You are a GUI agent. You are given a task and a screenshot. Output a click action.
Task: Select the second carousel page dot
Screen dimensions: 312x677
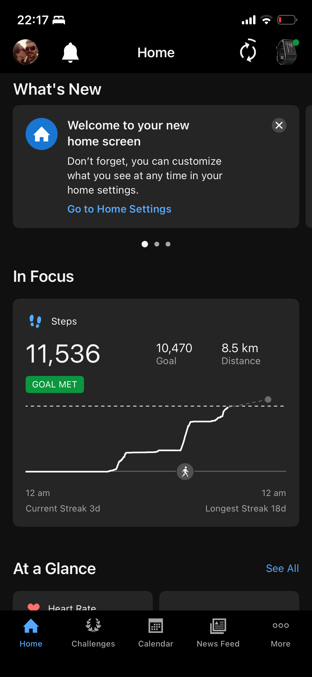click(157, 244)
